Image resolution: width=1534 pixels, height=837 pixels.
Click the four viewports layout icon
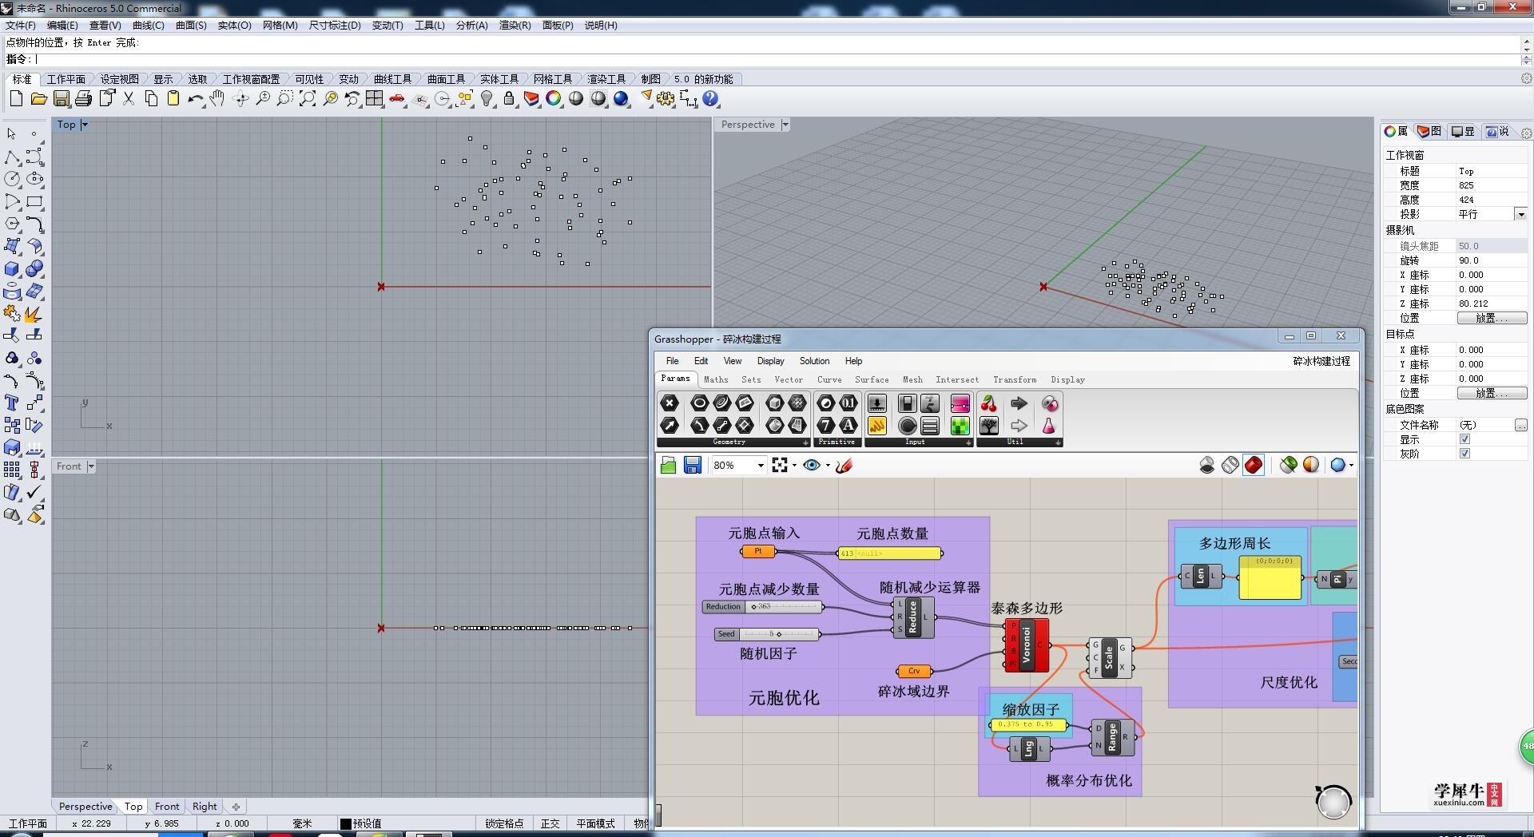[x=375, y=98]
